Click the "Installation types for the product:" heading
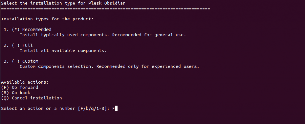305x124 pixels. 47,19
